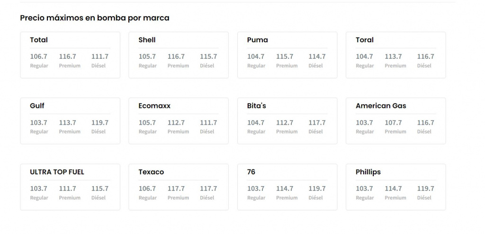Select Phillips Regular price 103.7
The image size is (485, 234).
(364, 189)
